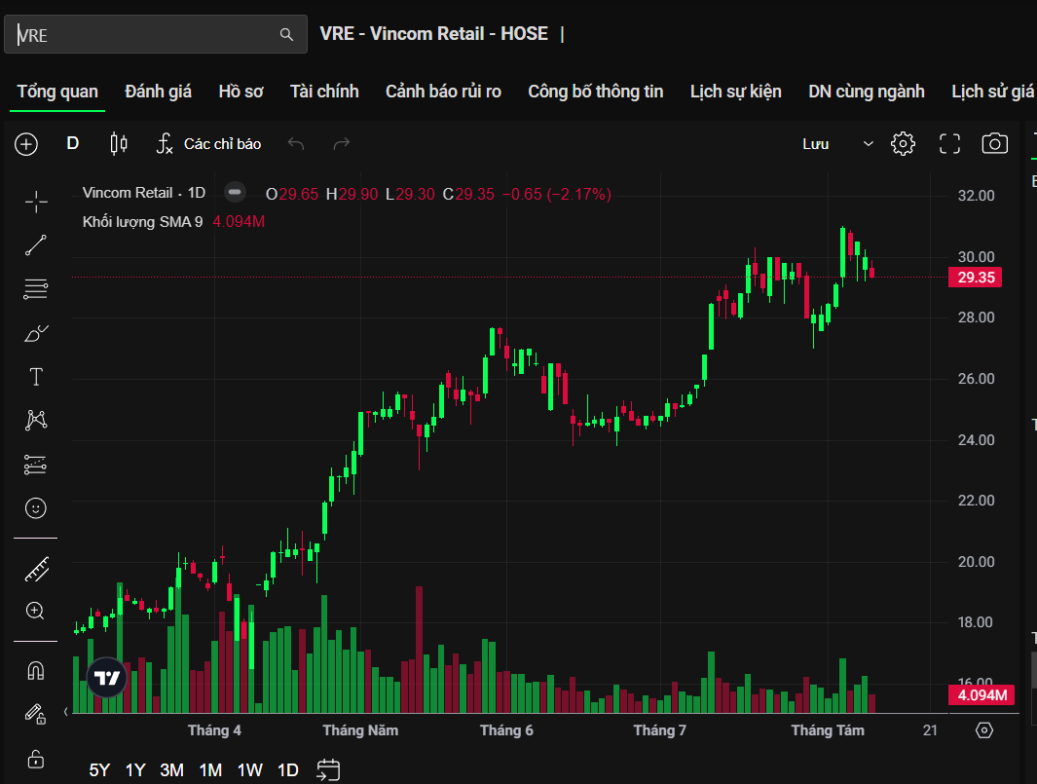Select the trend line drawing tool

coord(36,245)
